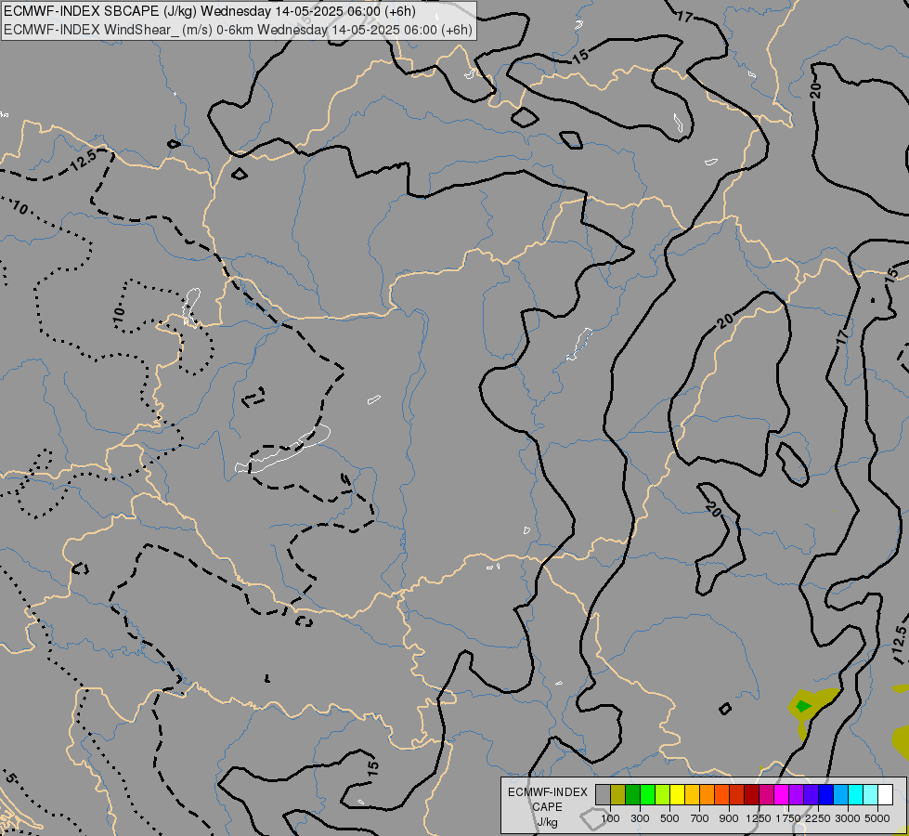Screen dimensions: 909x836
Task: Click the green CAPE core on the map
Action: click(x=803, y=706)
